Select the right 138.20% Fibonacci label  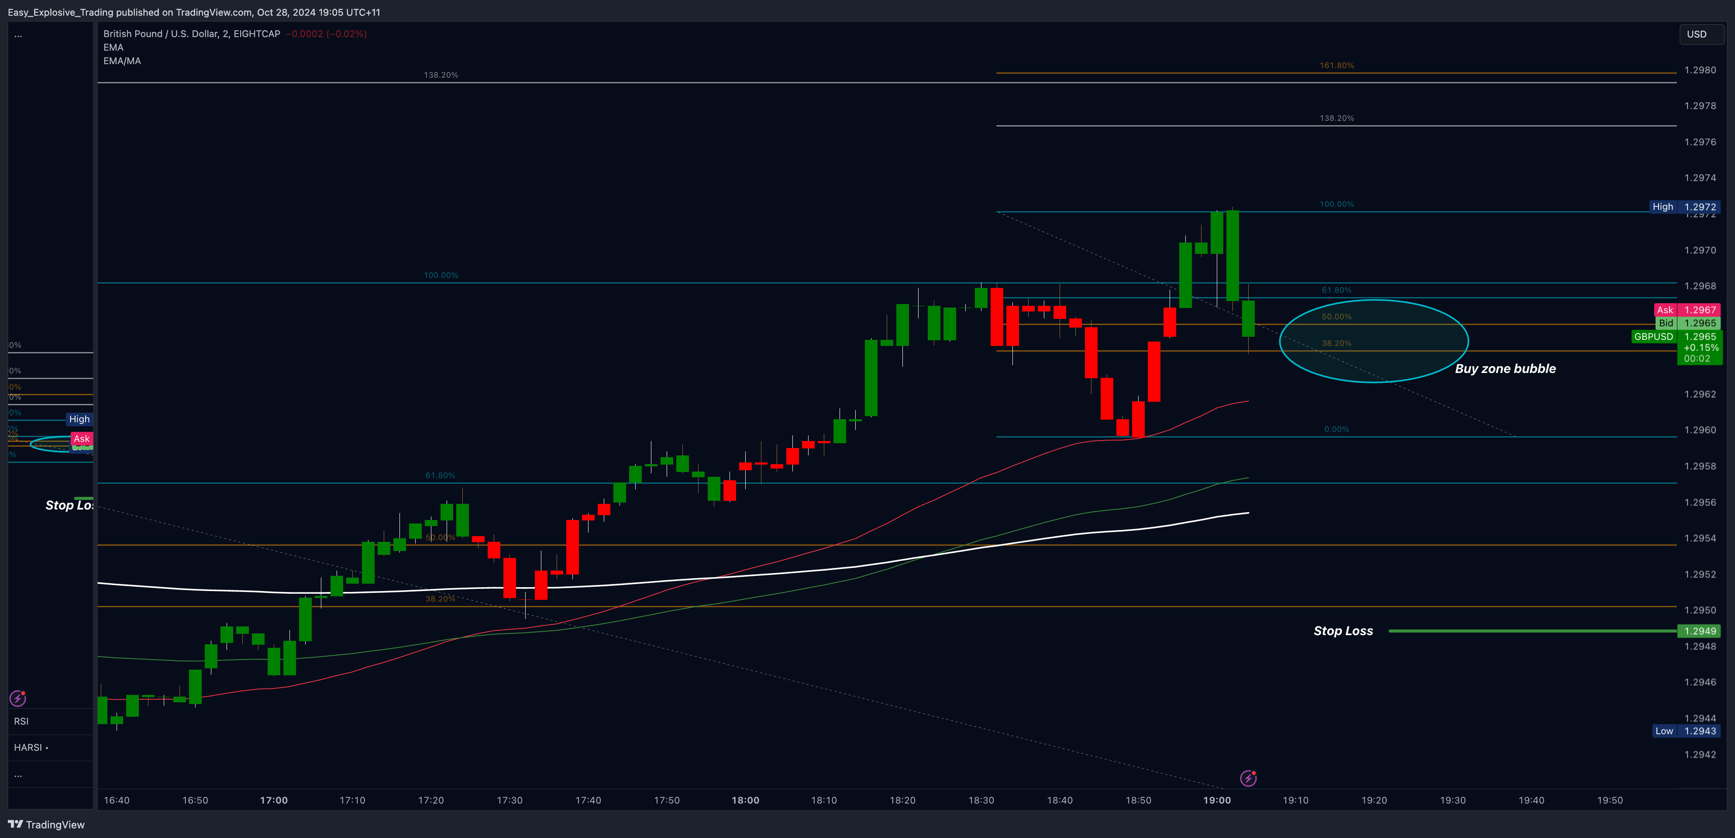(1336, 118)
